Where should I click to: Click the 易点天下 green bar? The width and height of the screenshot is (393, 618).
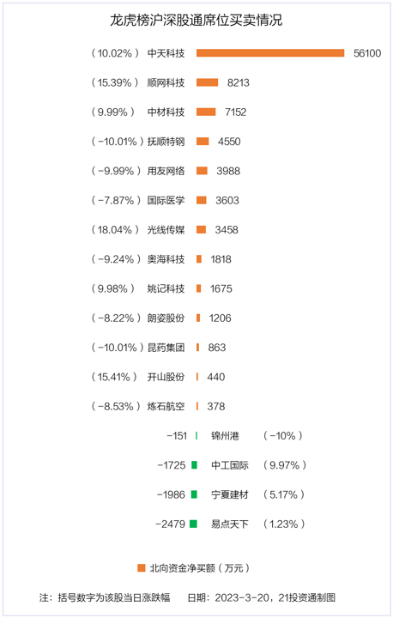click(193, 524)
